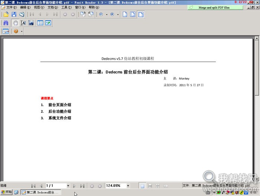The height and width of the screenshot is (196, 260).
Task: Click the typewriter tool icon
Action: pyautogui.click(x=6, y=31)
